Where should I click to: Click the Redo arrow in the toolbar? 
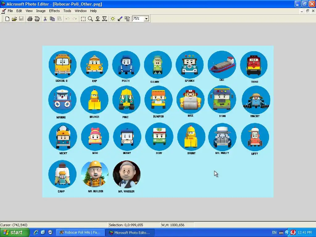point(75,19)
